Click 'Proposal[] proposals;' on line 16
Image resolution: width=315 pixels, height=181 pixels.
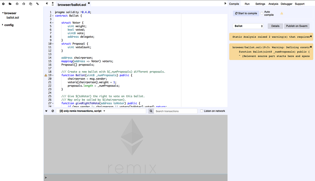coord(78,65)
